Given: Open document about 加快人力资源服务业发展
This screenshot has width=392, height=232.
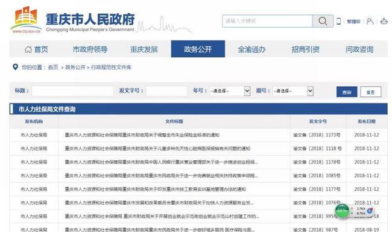Looking at the screenshot, I should 159,202.
